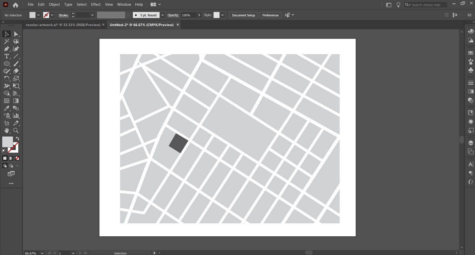Viewport: 475px width, 255px height.
Task: Reset to default fill and stroke
Action: (4, 151)
